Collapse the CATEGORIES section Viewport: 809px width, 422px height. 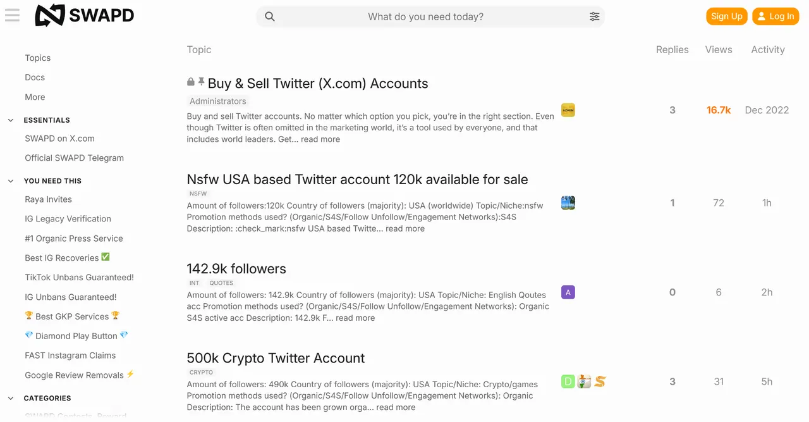pyautogui.click(x=10, y=398)
